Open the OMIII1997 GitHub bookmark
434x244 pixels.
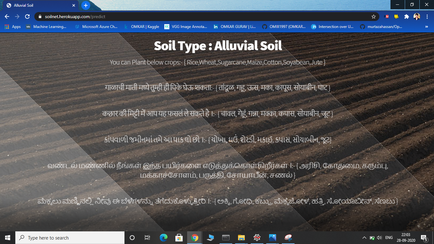(x=284, y=27)
